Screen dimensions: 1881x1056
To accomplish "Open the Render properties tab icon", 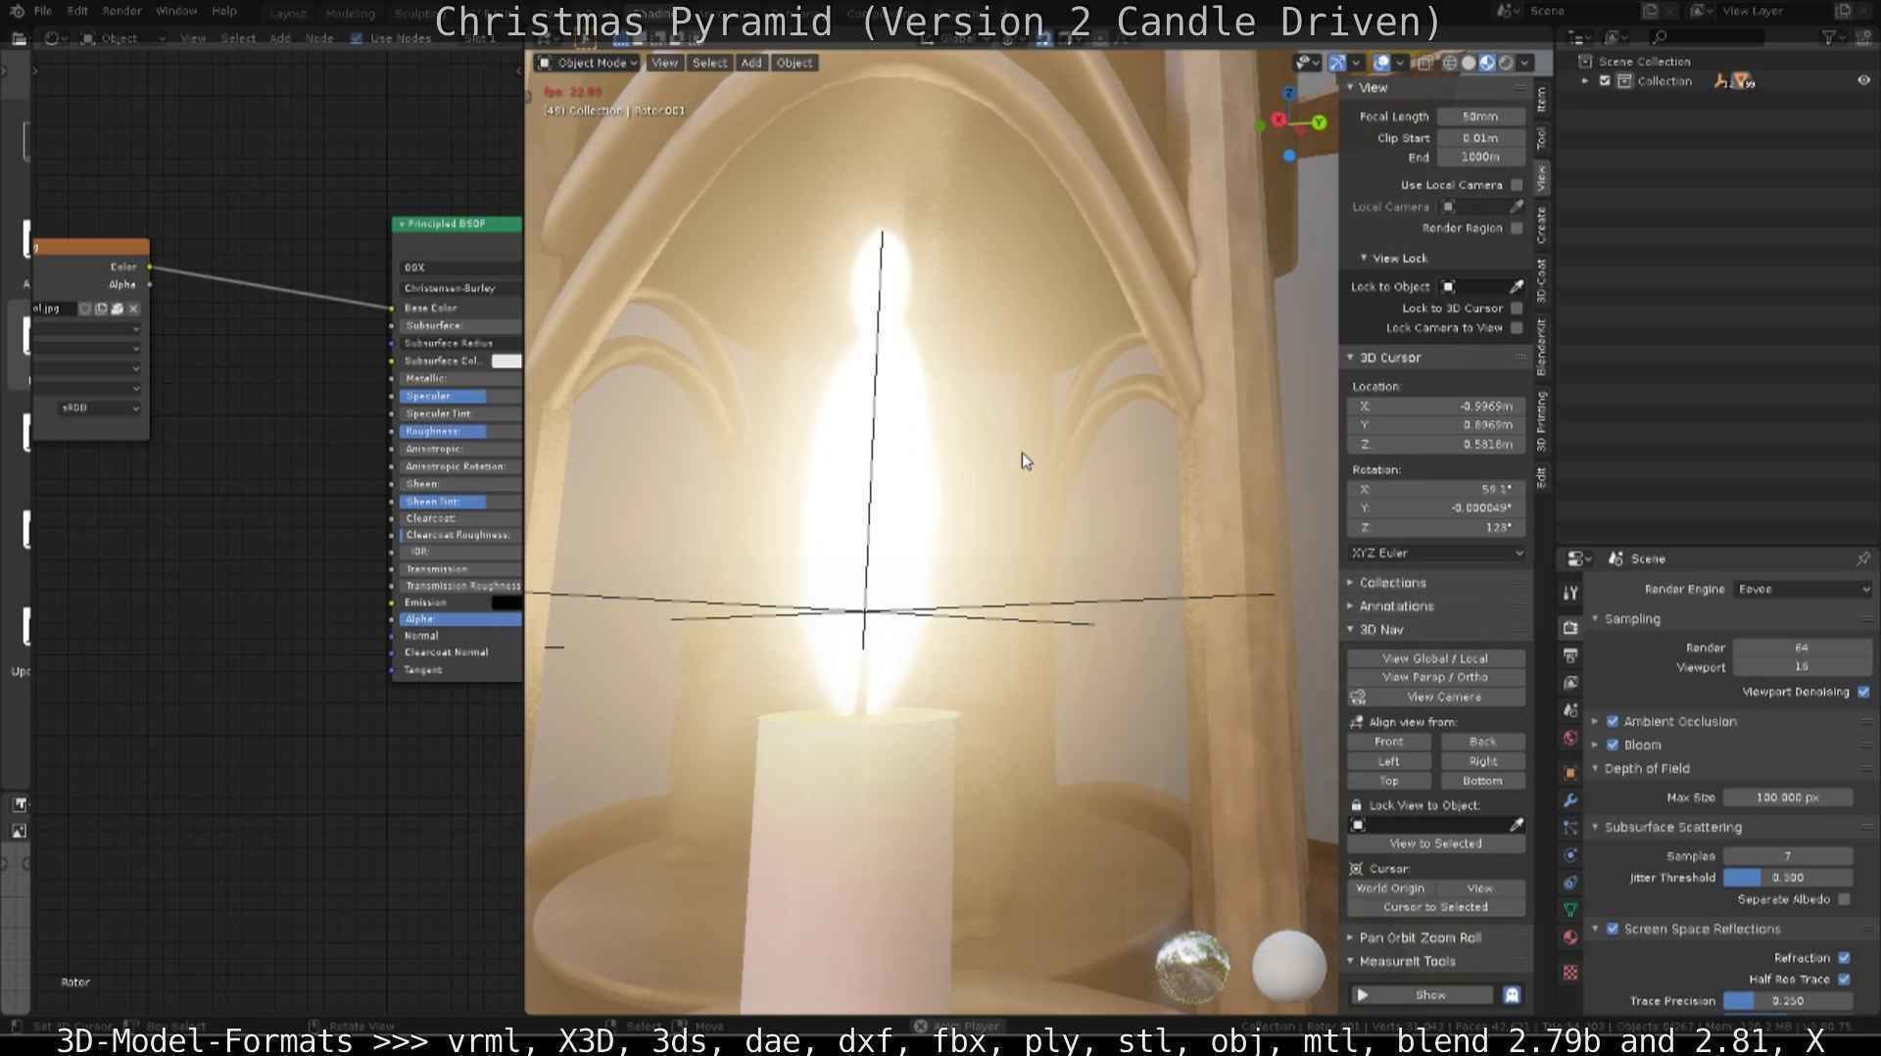I will click(1570, 628).
